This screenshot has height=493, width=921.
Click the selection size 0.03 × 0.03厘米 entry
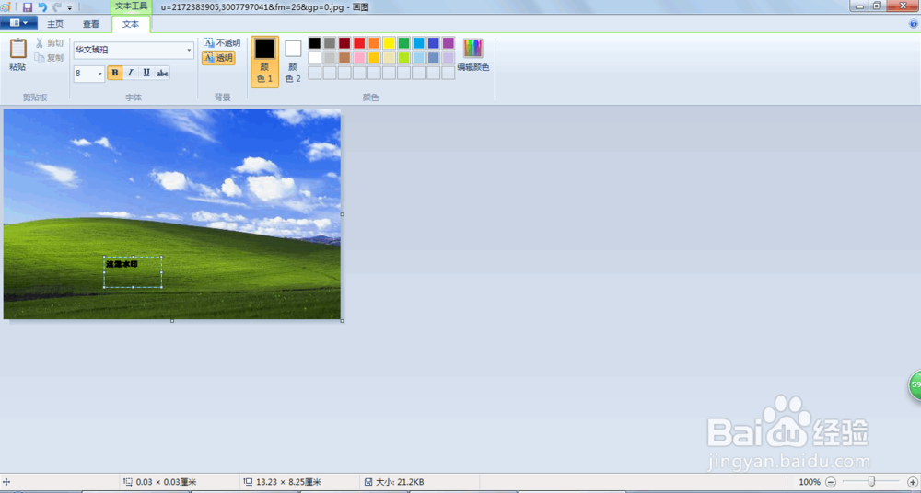pyautogui.click(x=166, y=482)
